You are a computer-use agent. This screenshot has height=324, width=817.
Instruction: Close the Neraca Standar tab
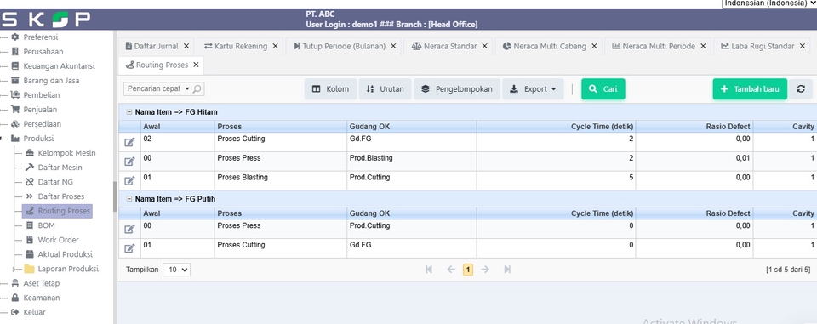point(484,46)
